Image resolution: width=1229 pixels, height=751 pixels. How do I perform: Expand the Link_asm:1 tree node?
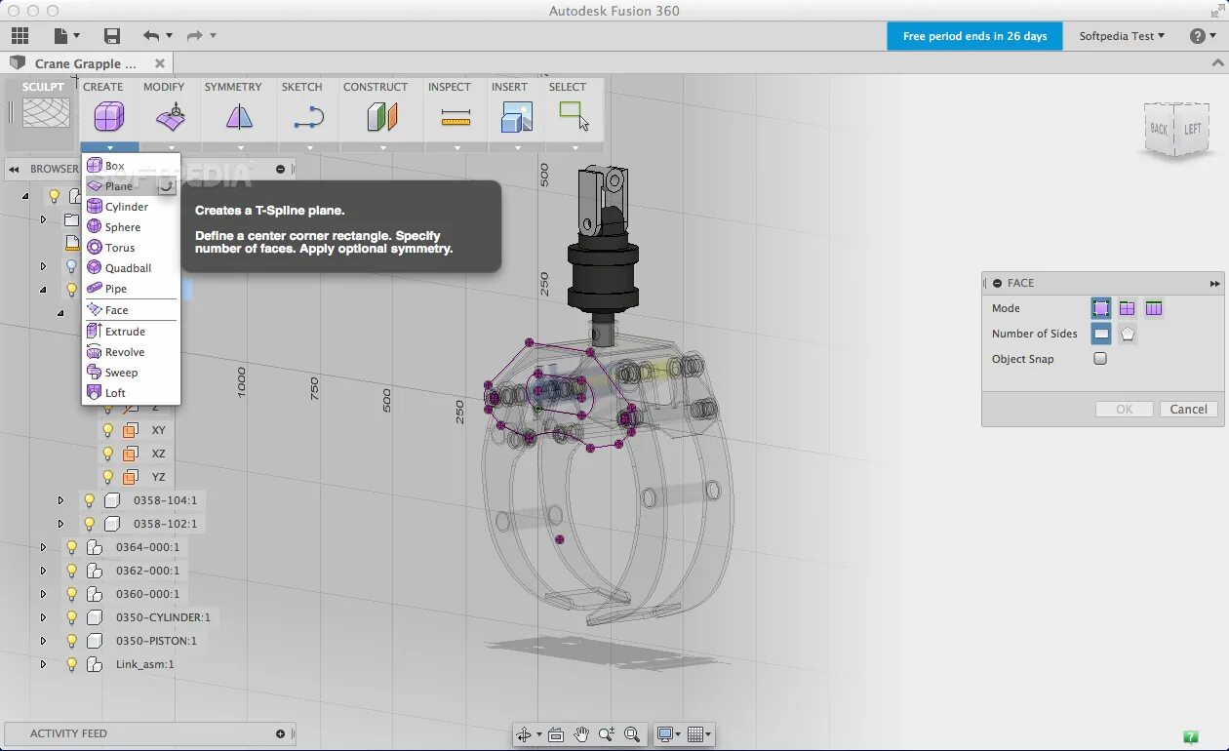pyautogui.click(x=43, y=664)
